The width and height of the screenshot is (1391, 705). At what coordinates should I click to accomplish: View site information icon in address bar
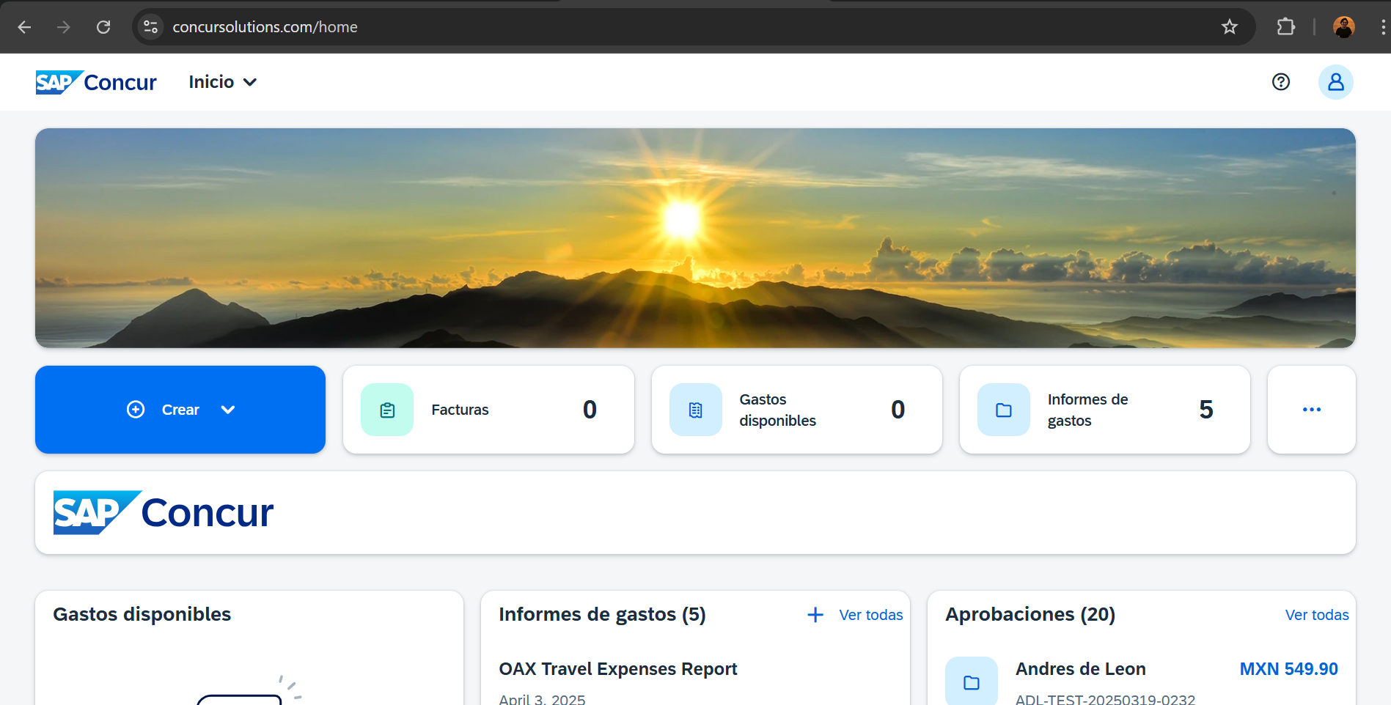pyautogui.click(x=150, y=27)
